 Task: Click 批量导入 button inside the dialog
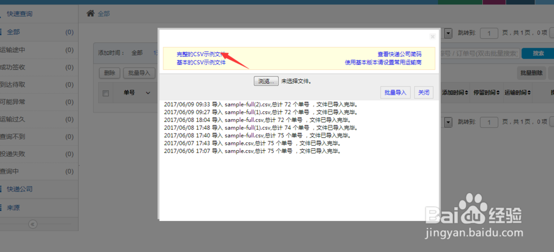(x=396, y=92)
